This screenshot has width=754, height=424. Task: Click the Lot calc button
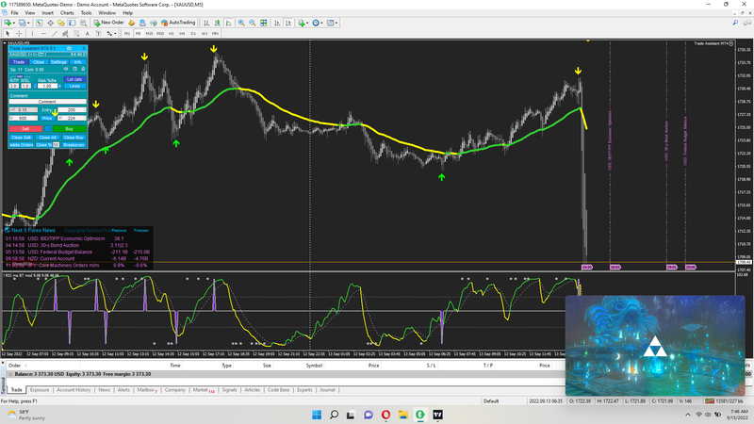point(74,79)
